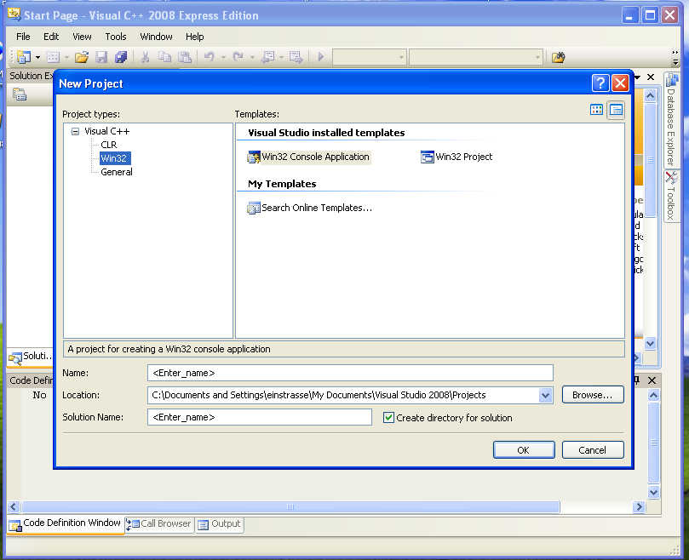Image resolution: width=689 pixels, height=560 pixels.
Task: Collapse the Visual C++ tree node
Action: pyautogui.click(x=75, y=131)
